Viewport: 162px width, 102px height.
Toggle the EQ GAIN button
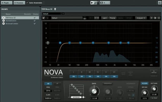click(x=145, y=83)
